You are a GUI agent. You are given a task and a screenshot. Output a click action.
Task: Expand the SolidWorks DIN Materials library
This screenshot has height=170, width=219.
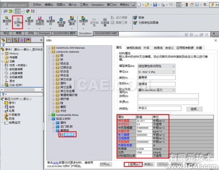coord(49,48)
